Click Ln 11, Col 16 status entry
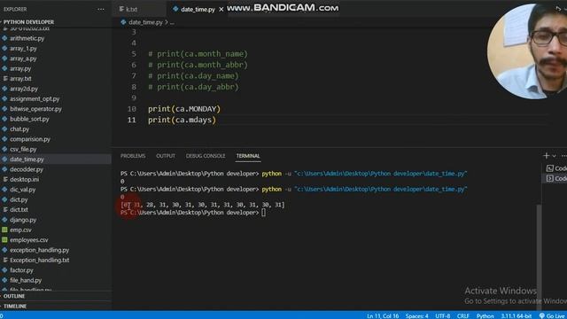The height and width of the screenshot is (319, 567). click(x=383, y=315)
